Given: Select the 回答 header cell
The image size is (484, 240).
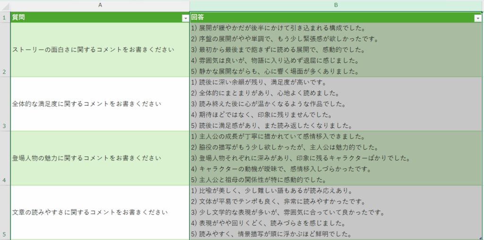Looking at the screenshot, I should [x=331, y=17].
